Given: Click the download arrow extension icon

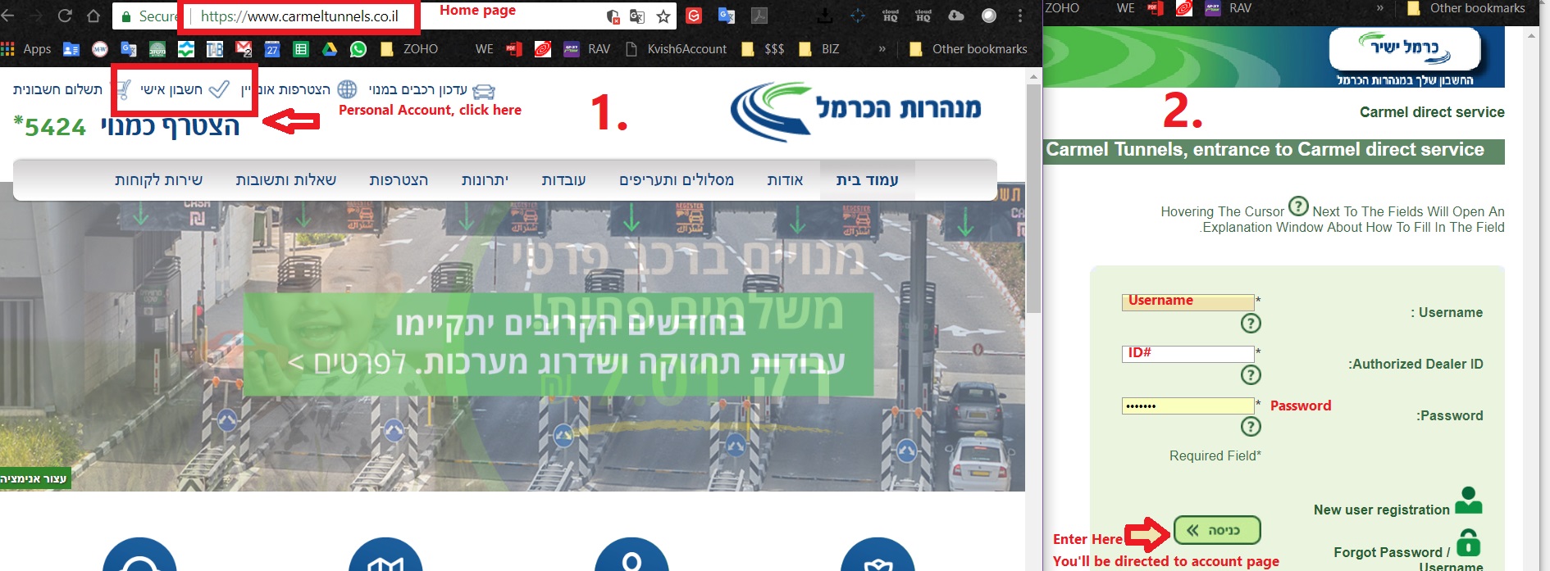Looking at the screenshot, I should pyautogui.click(x=825, y=16).
